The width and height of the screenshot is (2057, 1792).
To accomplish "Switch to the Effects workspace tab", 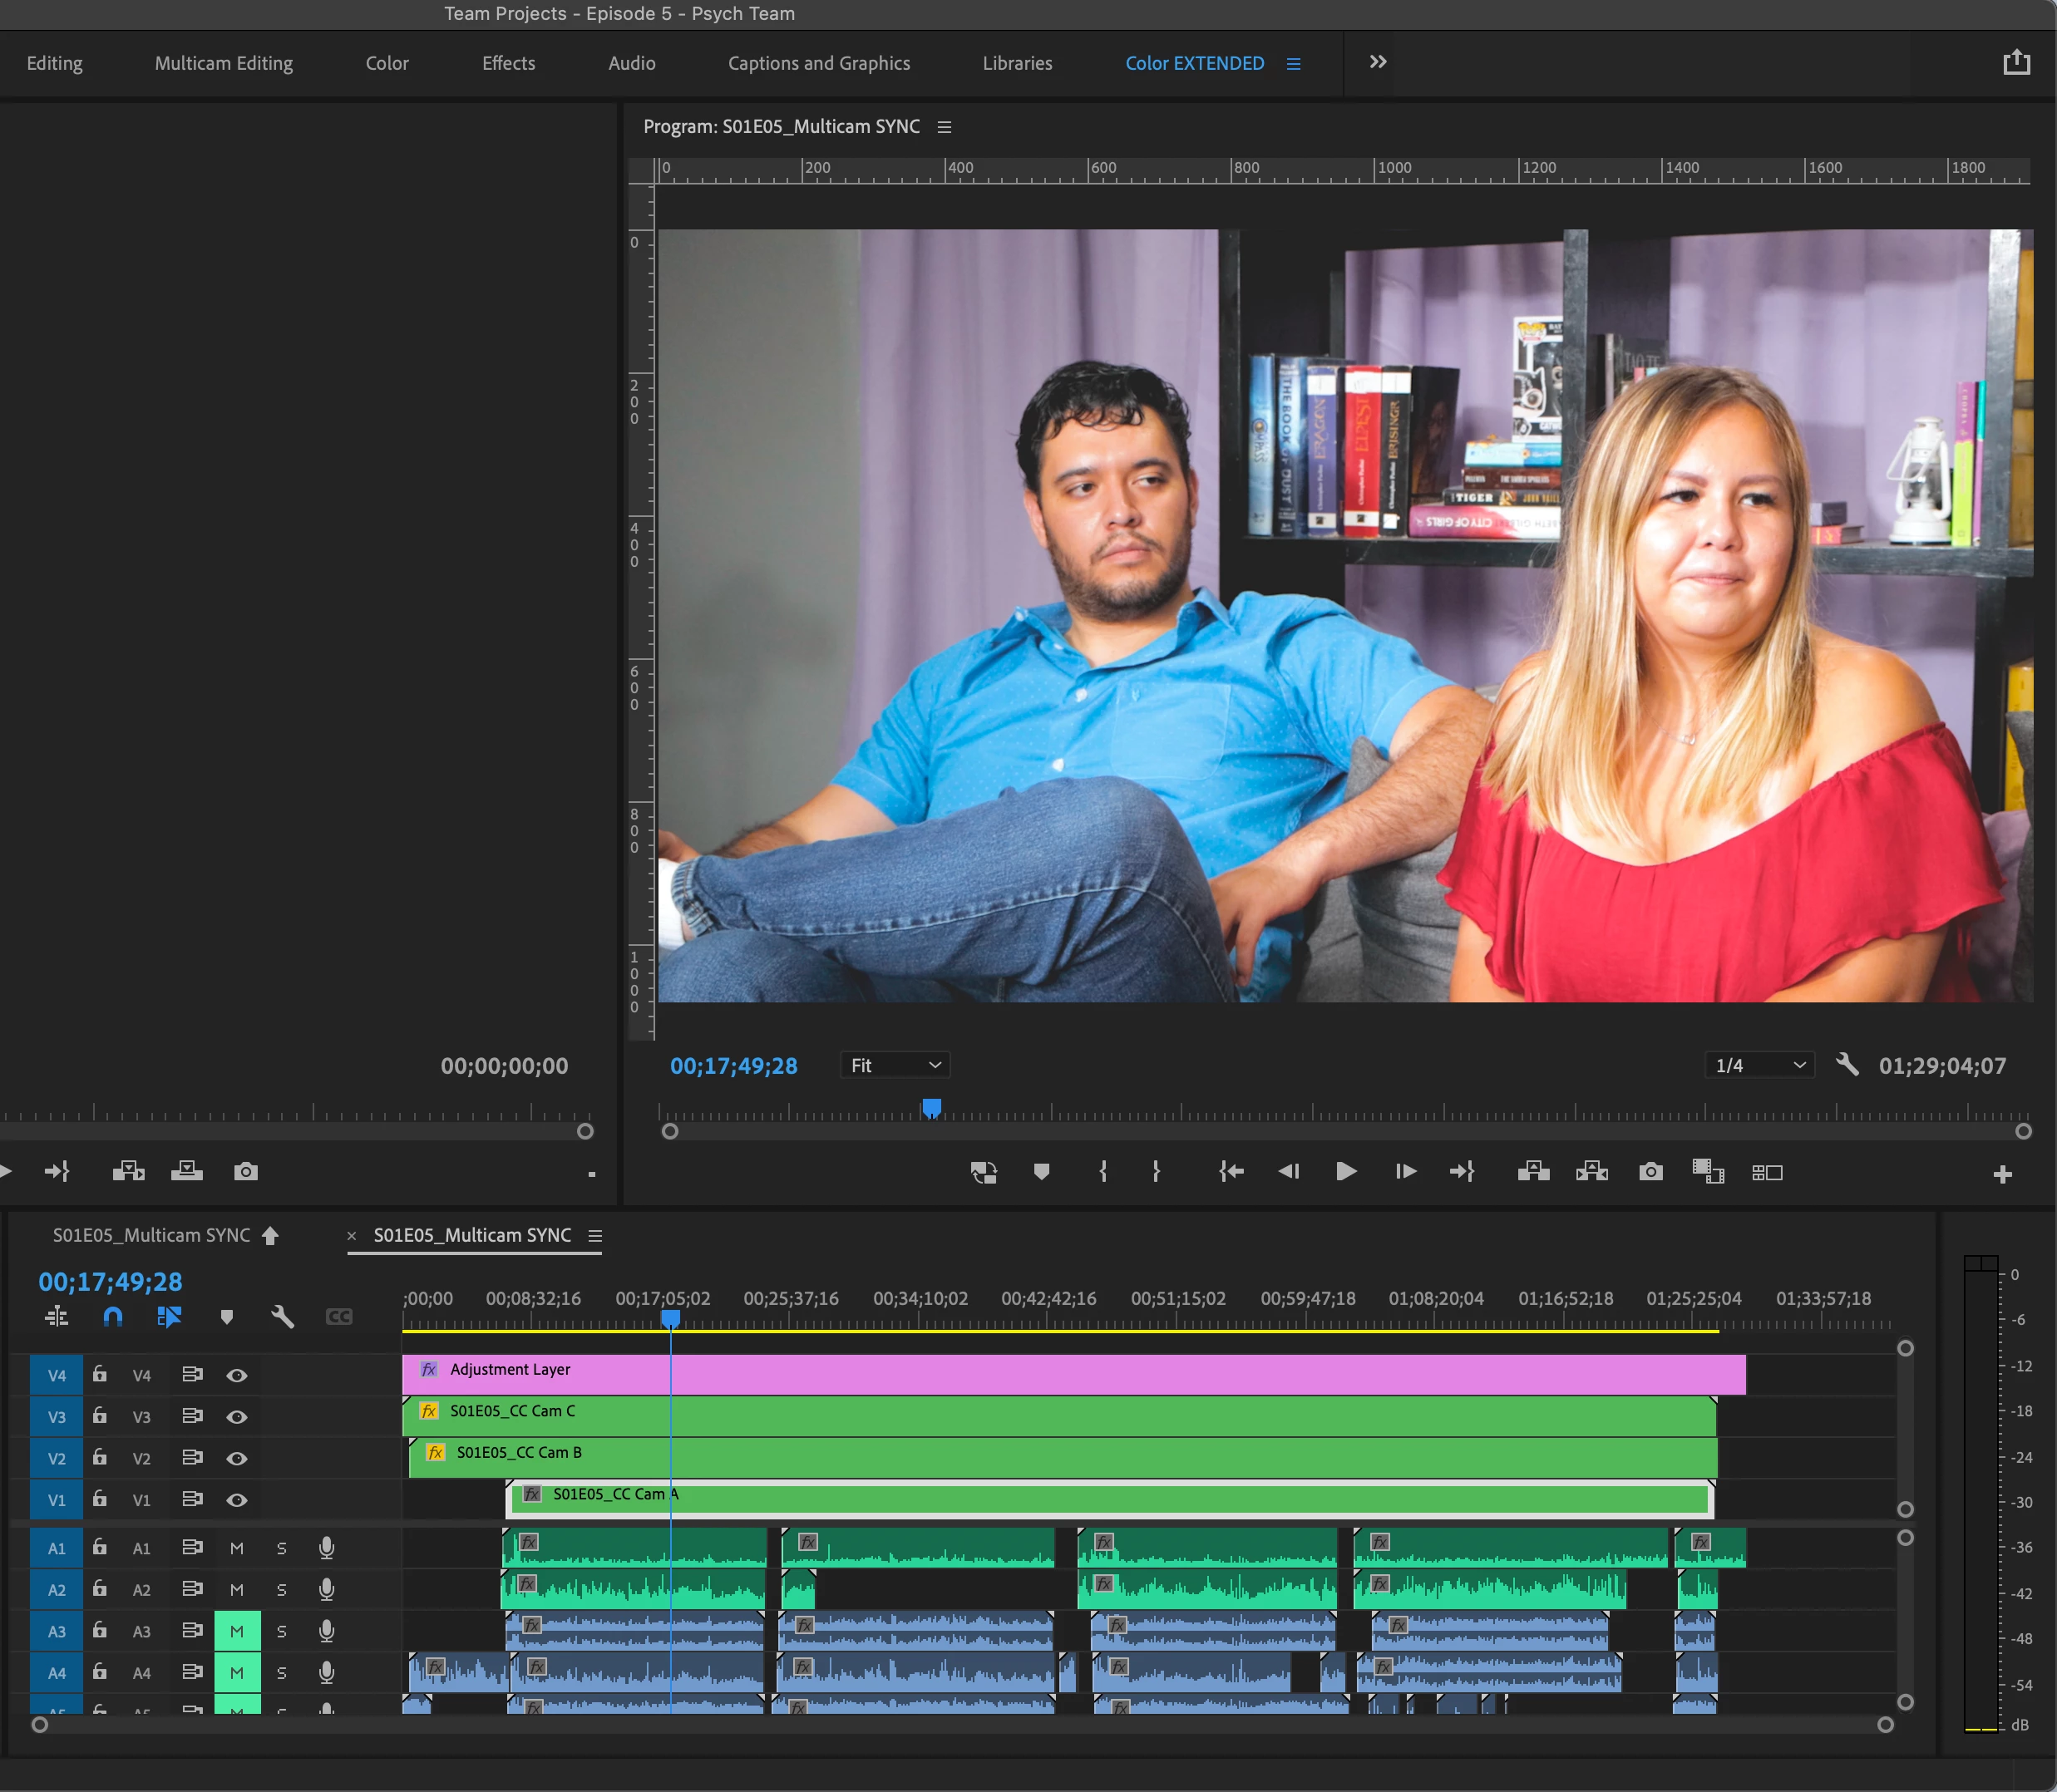I will (x=508, y=63).
